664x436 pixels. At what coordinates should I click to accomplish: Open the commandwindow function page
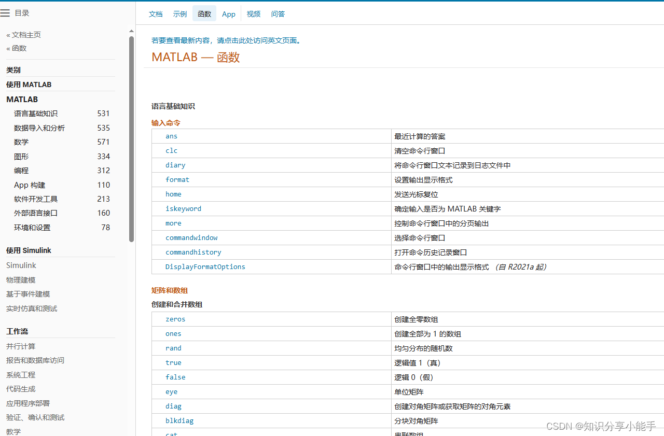(x=191, y=238)
